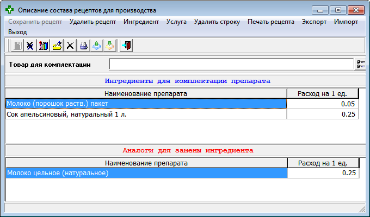
Task: Click Выход in the menu bar
Action: (x=17, y=32)
